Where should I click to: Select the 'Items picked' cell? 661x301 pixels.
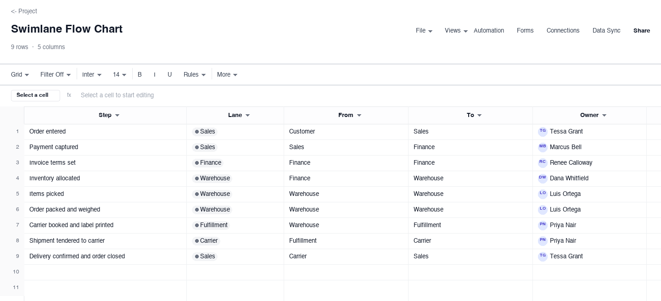105,194
